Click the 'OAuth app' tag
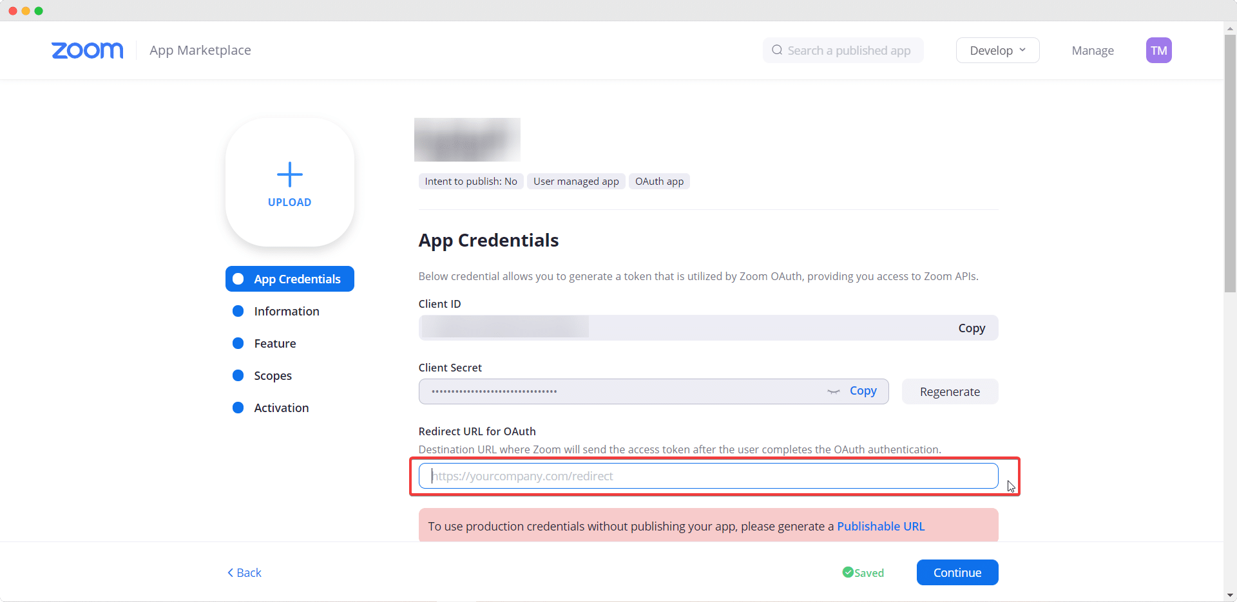The height and width of the screenshot is (602, 1237). [659, 182]
